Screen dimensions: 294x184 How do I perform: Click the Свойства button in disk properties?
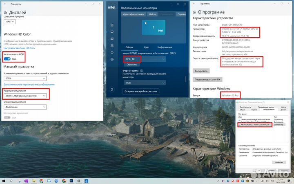coord(279,162)
